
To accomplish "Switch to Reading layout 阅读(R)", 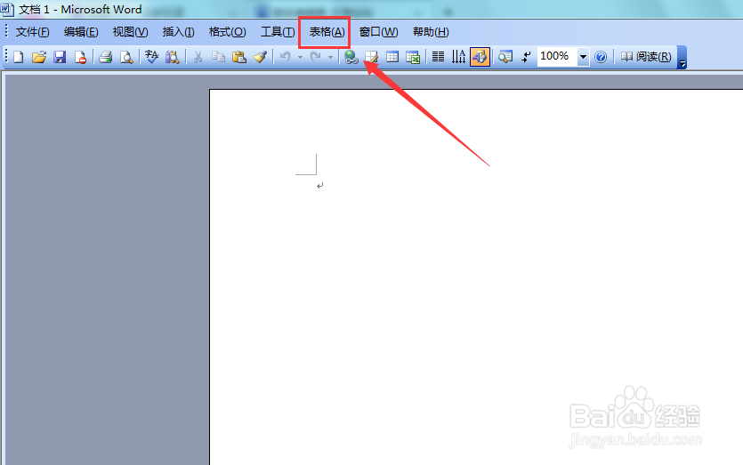I will [x=646, y=57].
